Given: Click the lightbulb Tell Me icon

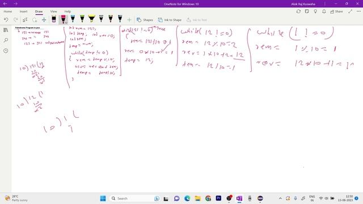Looking at the screenshot, I should point(315,11).
